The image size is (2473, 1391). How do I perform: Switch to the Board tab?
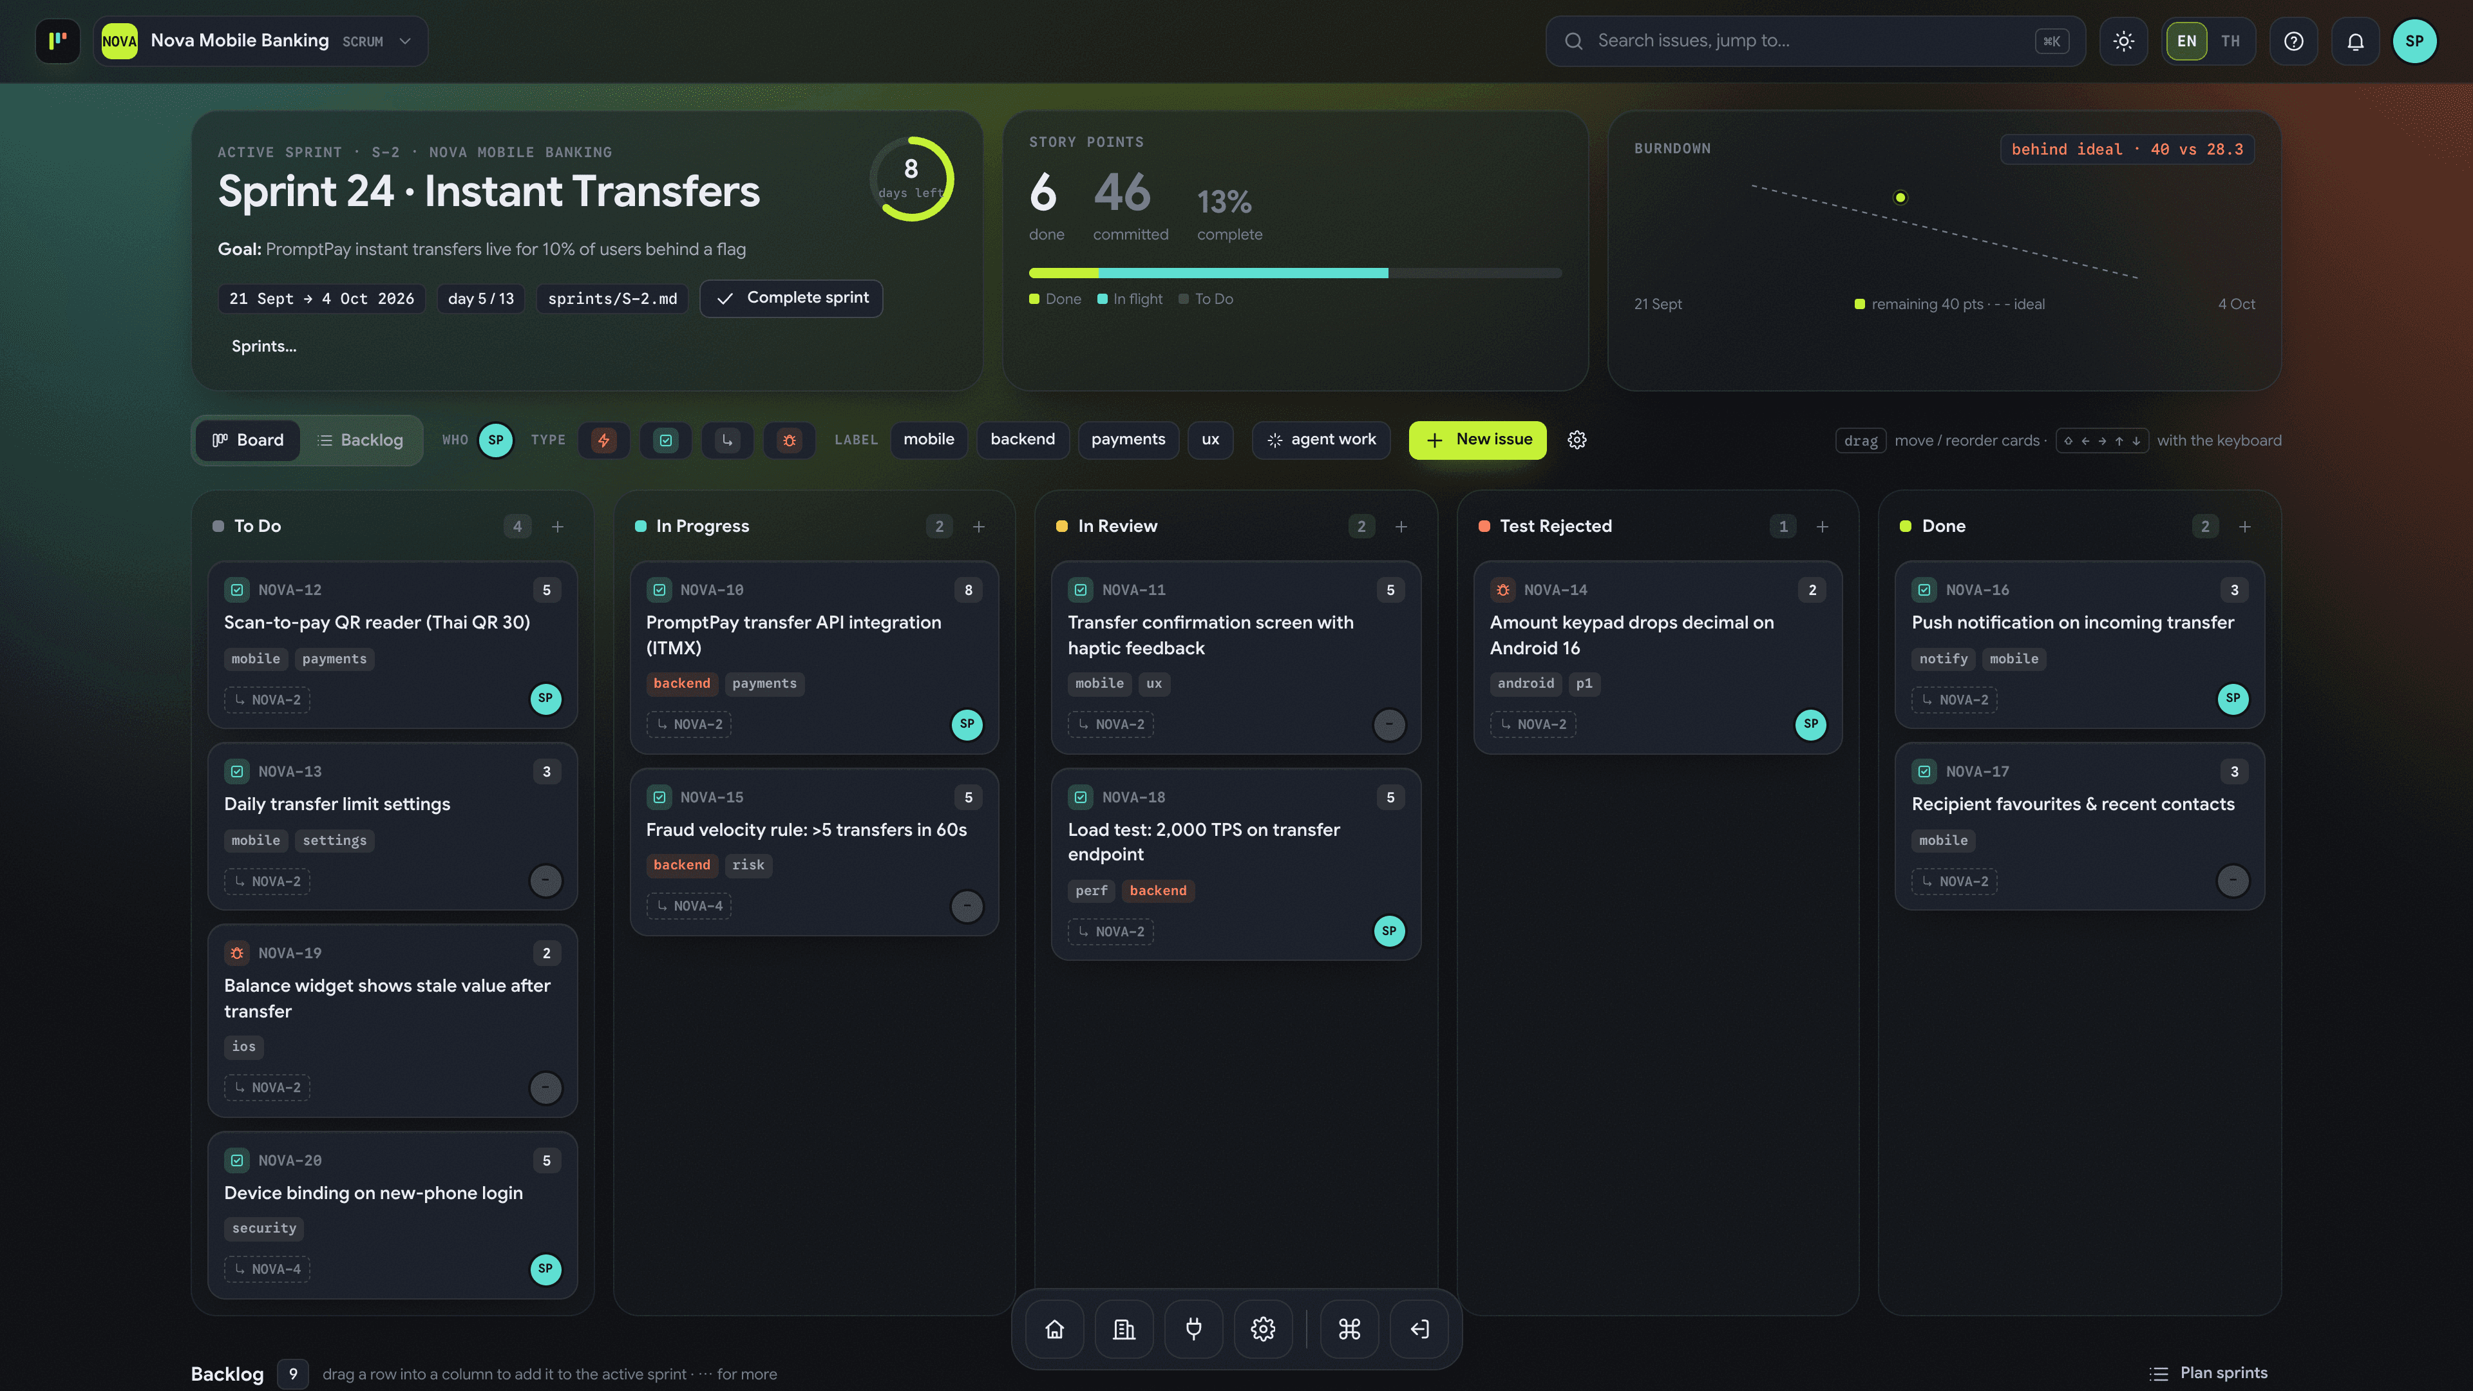coord(248,440)
